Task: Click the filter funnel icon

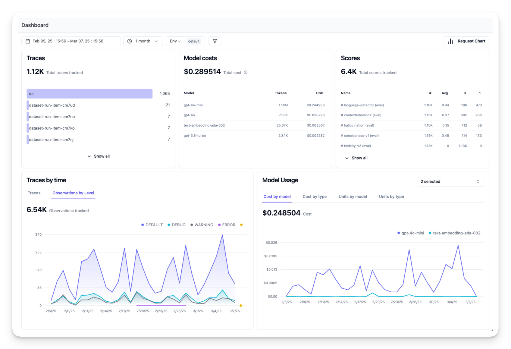Action: coord(215,41)
